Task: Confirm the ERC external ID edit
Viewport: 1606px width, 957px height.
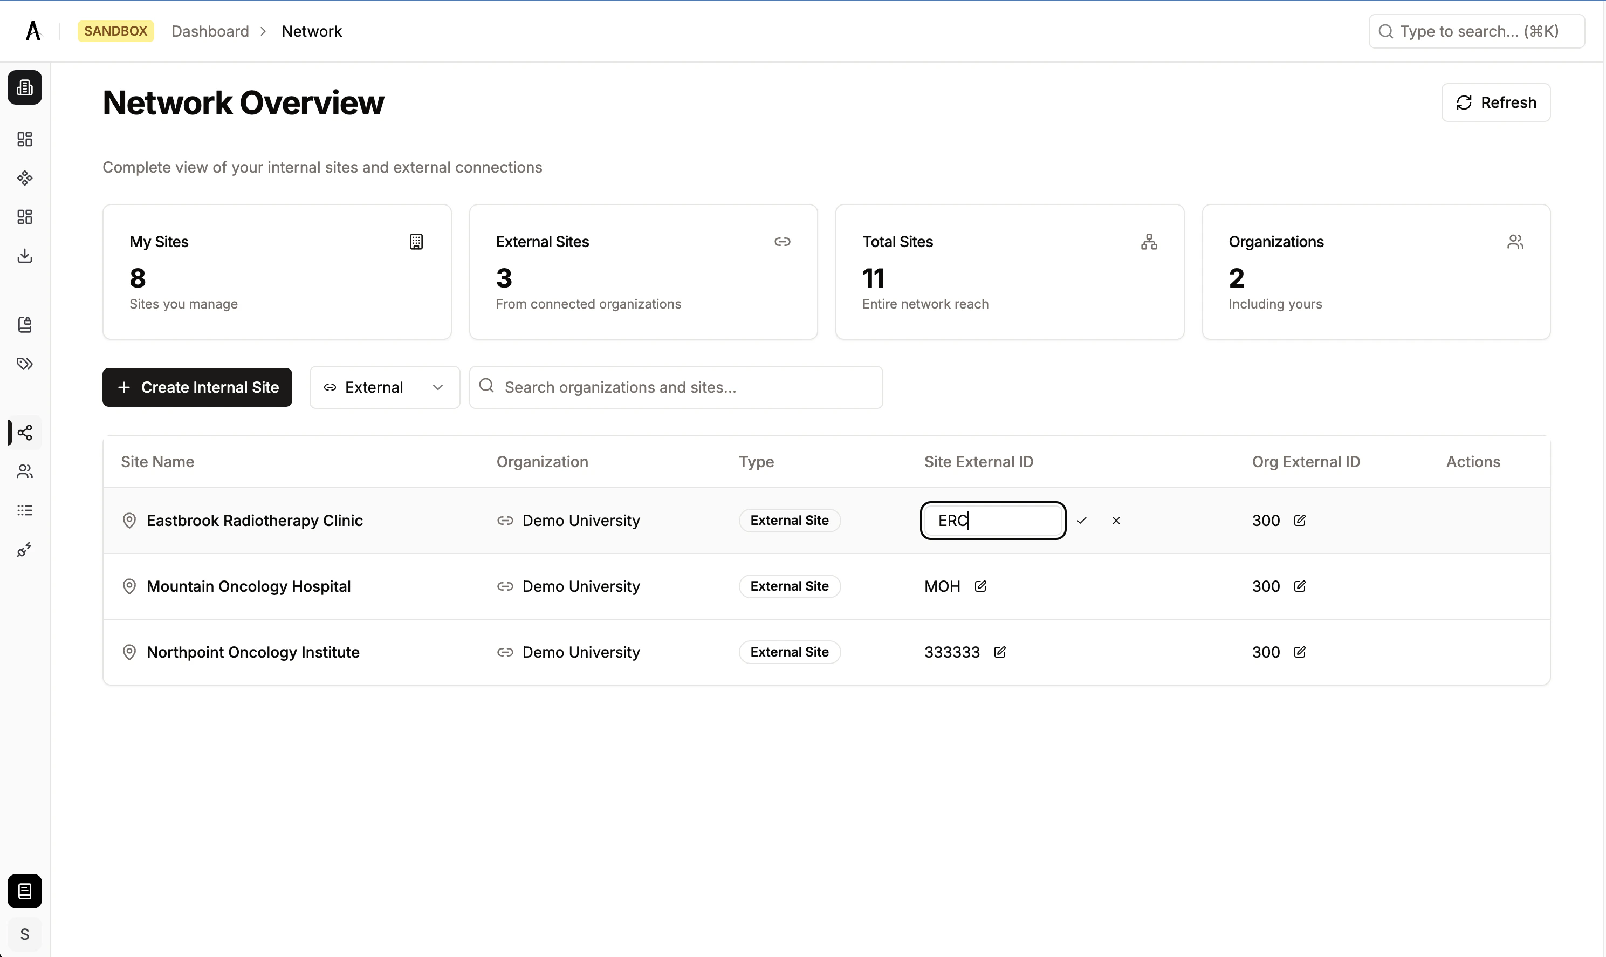Action: [1082, 521]
